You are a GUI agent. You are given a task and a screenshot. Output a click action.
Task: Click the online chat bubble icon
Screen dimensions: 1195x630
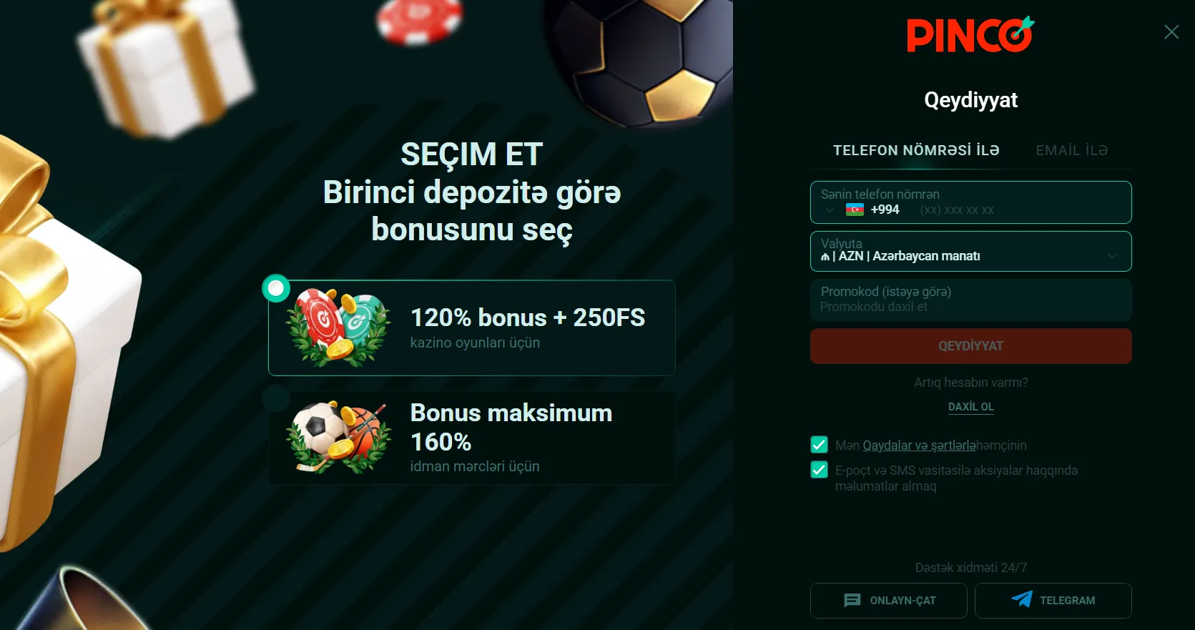852,601
